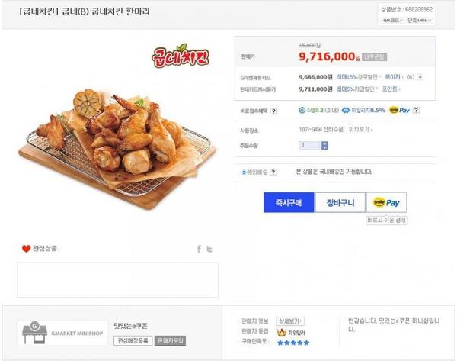The height and width of the screenshot is (361, 457).
Task: Open help icon next to 바로접속혜택
Action: click(273, 111)
